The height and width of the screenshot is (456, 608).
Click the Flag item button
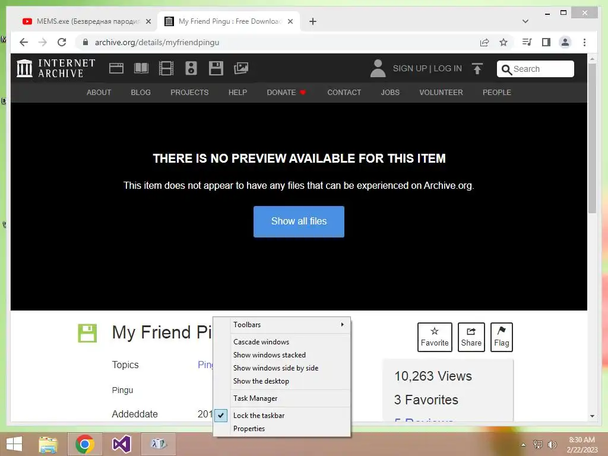[x=501, y=337]
